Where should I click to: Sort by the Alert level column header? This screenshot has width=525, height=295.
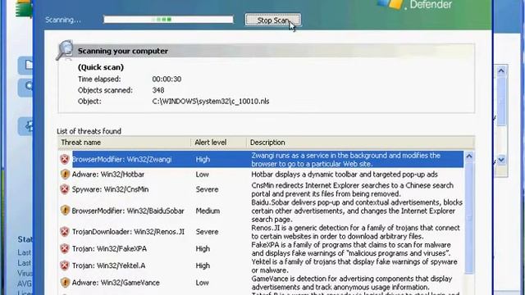(x=219, y=143)
